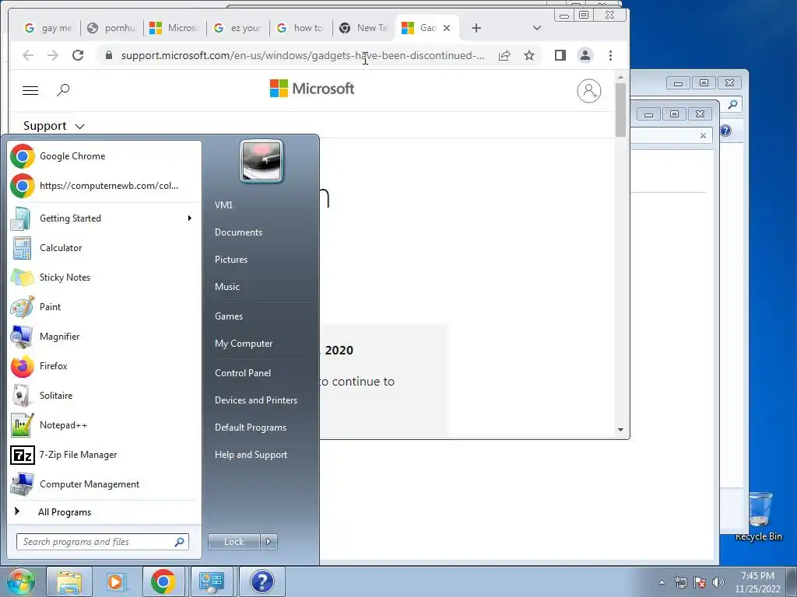The width and height of the screenshot is (797, 597).
Task: Open Games from Start menu
Action: tap(262, 316)
